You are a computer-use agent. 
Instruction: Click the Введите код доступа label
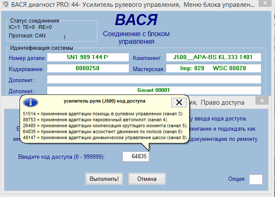[62, 157]
